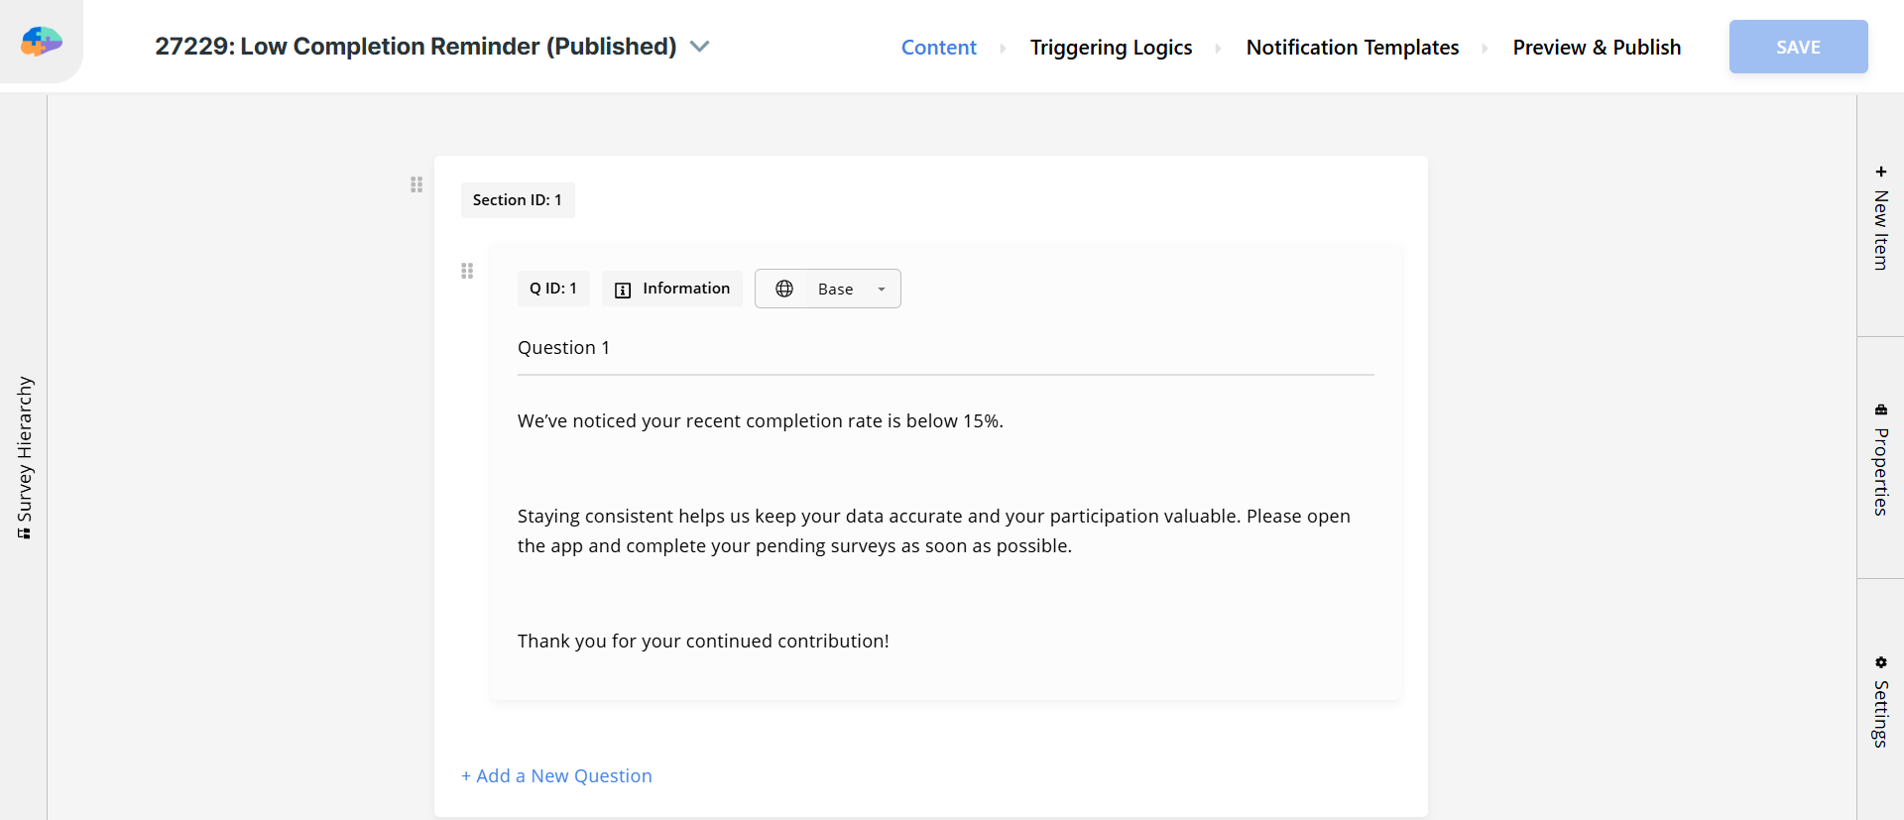
Task: Click into the Question 1 title field
Action: [x=944, y=348]
